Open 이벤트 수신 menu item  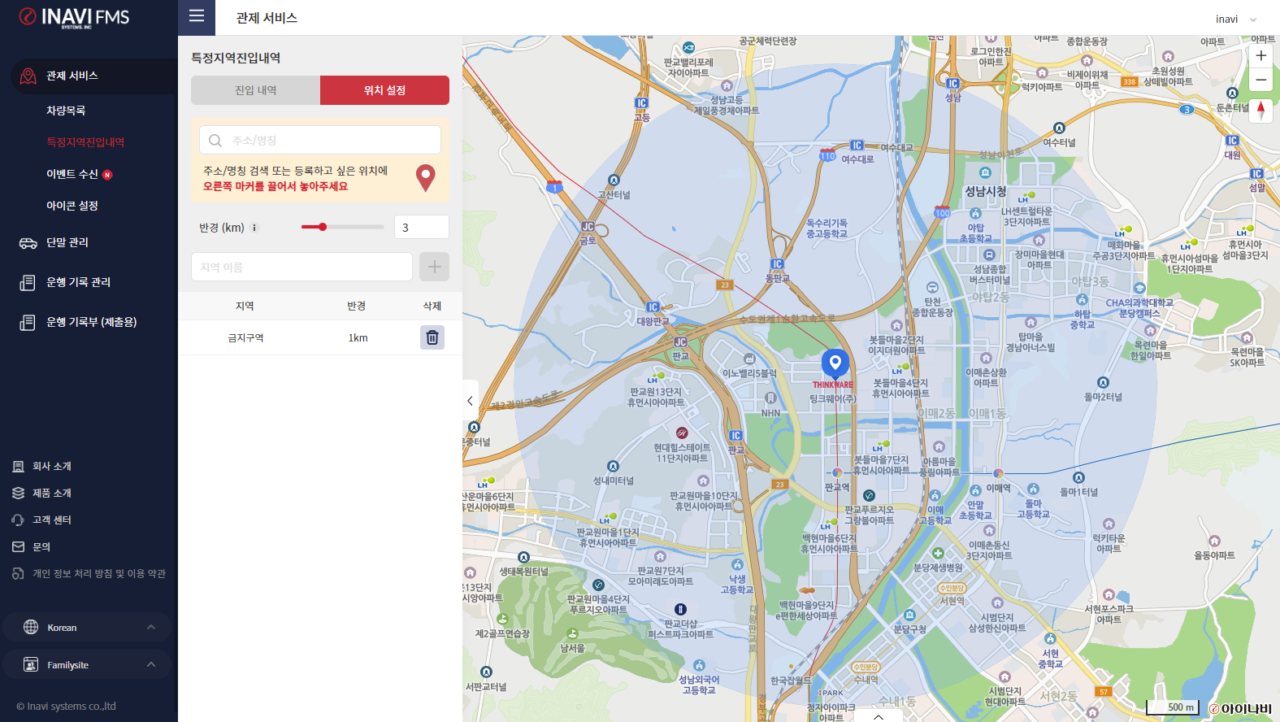(x=72, y=174)
